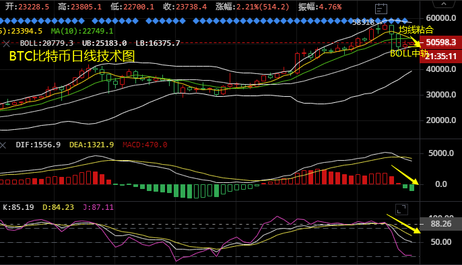Select the 60000.0 price axis label

pos(440,18)
